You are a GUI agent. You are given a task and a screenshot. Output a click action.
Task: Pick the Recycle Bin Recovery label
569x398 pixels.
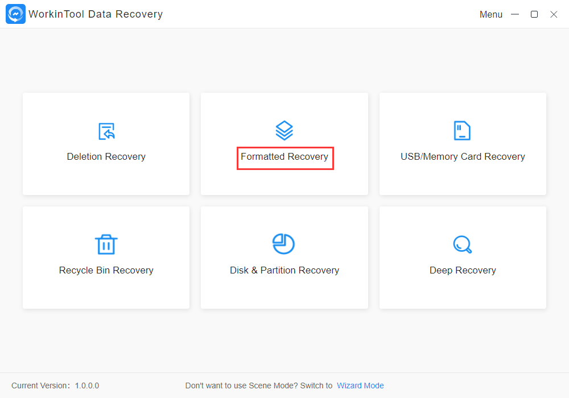(x=106, y=271)
